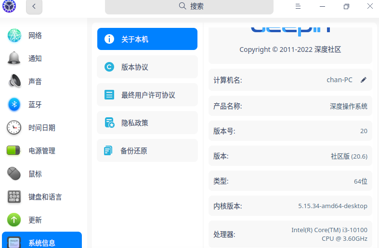Screen dimensions: 379x248
Task: Click the computer name chan-PC
Action: [x=340, y=80]
